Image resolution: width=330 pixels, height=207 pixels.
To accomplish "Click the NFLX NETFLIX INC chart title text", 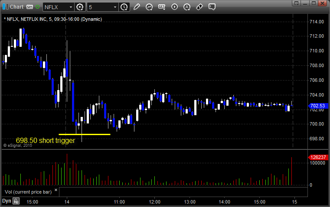I will coord(53,19).
